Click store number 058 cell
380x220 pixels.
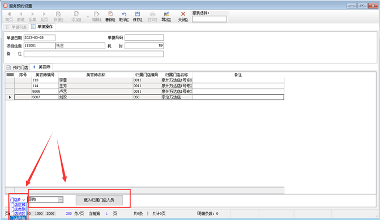pyautogui.click(x=147, y=97)
